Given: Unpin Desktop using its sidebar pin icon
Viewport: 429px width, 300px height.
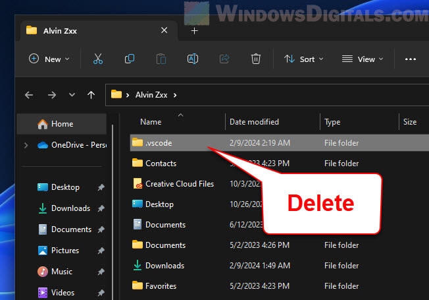Looking at the screenshot, I should click(101, 187).
